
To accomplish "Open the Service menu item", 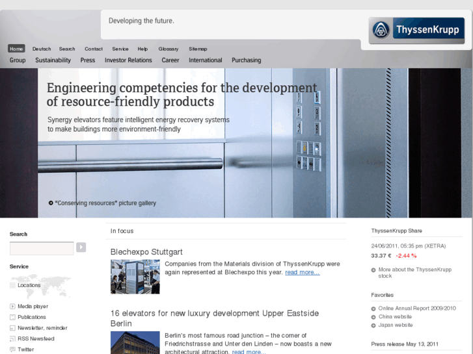I will [120, 49].
